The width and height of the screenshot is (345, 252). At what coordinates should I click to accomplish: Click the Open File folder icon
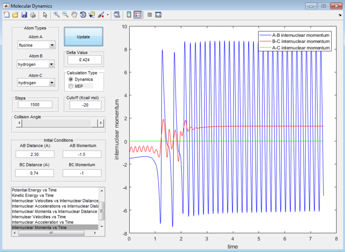[15, 15]
